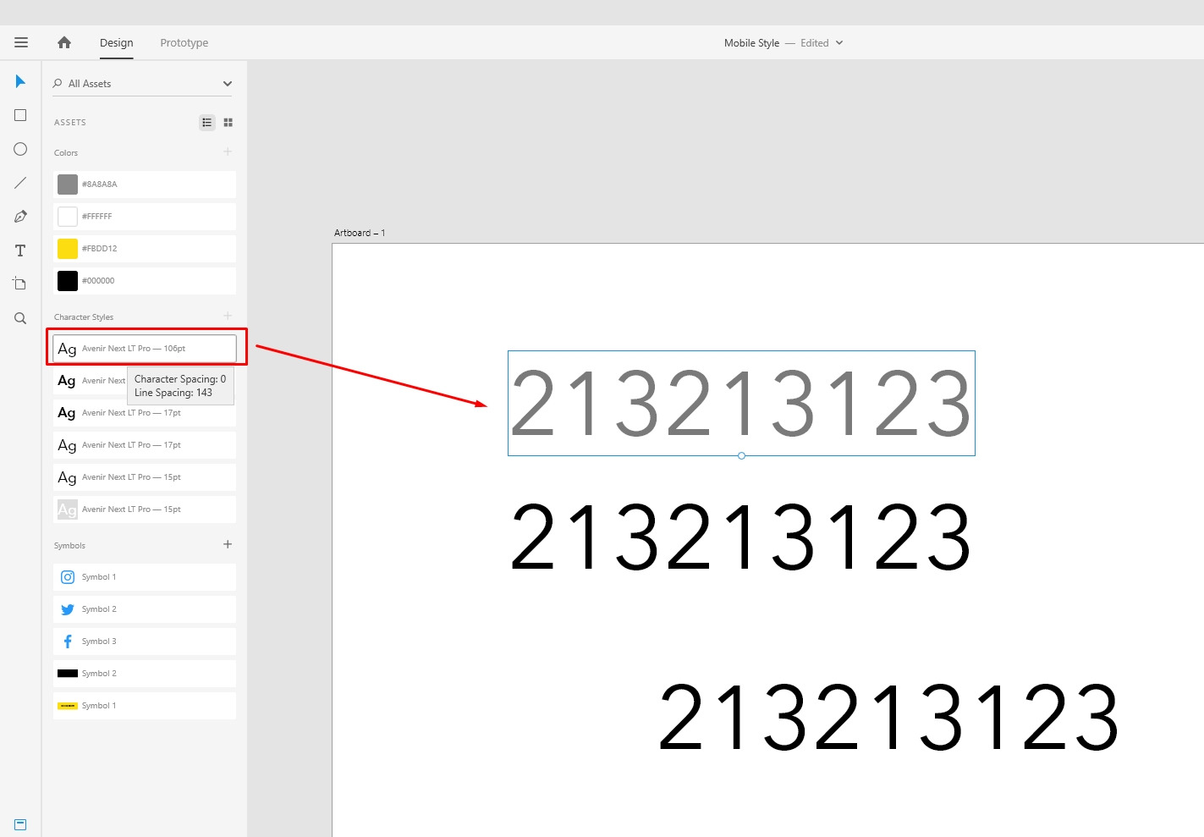Add a new color asset
The height and width of the screenshot is (837, 1204).
[x=228, y=151]
